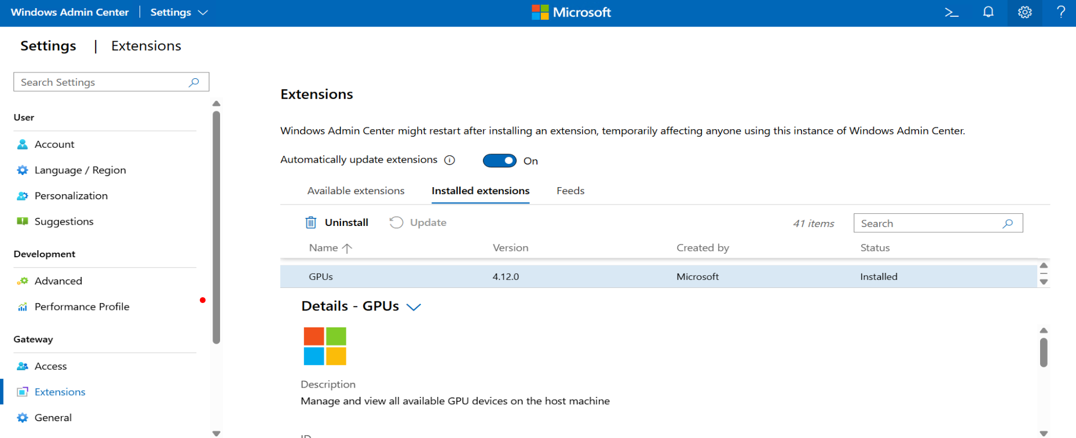Screen dimensions: 1076x438
Task: Click the sidebar vertical scrollbar thumb
Action: click(216, 226)
